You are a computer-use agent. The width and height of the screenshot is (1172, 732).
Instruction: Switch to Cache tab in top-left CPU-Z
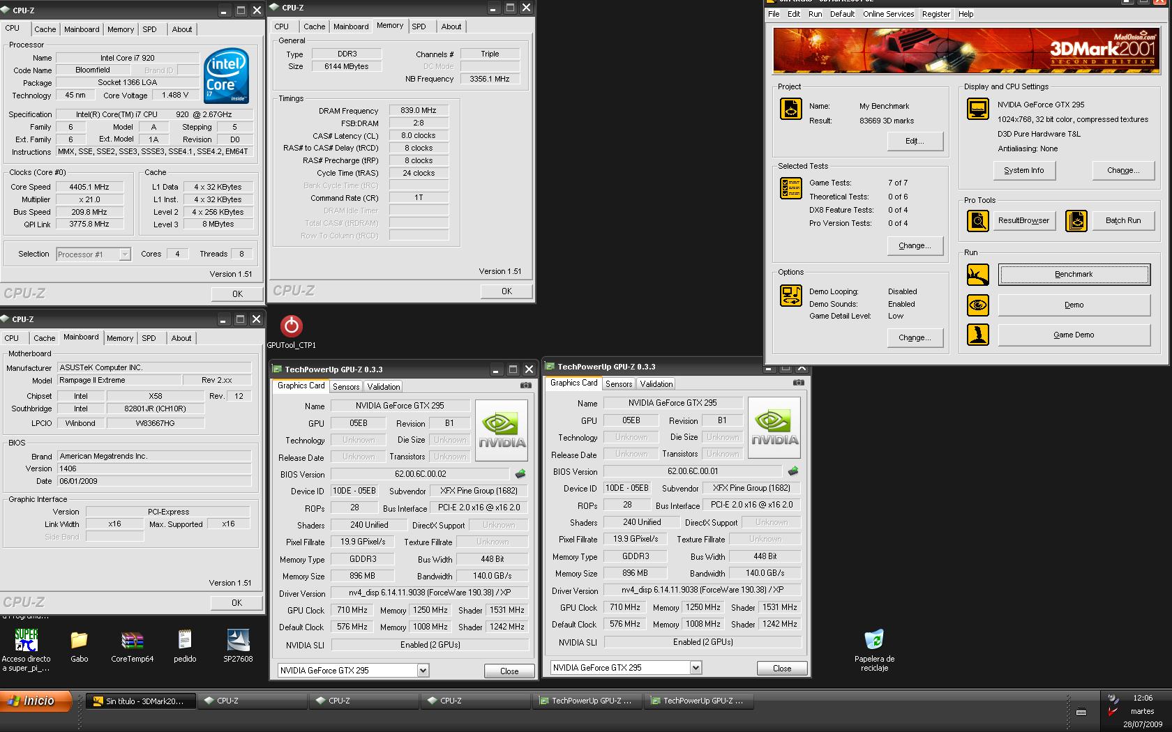pyautogui.click(x=45, y=29)
